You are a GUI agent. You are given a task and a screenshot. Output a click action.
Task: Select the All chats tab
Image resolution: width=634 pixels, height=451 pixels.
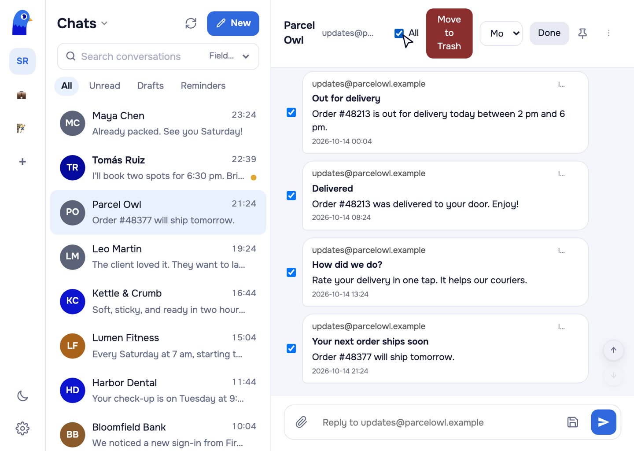point(66,86)
